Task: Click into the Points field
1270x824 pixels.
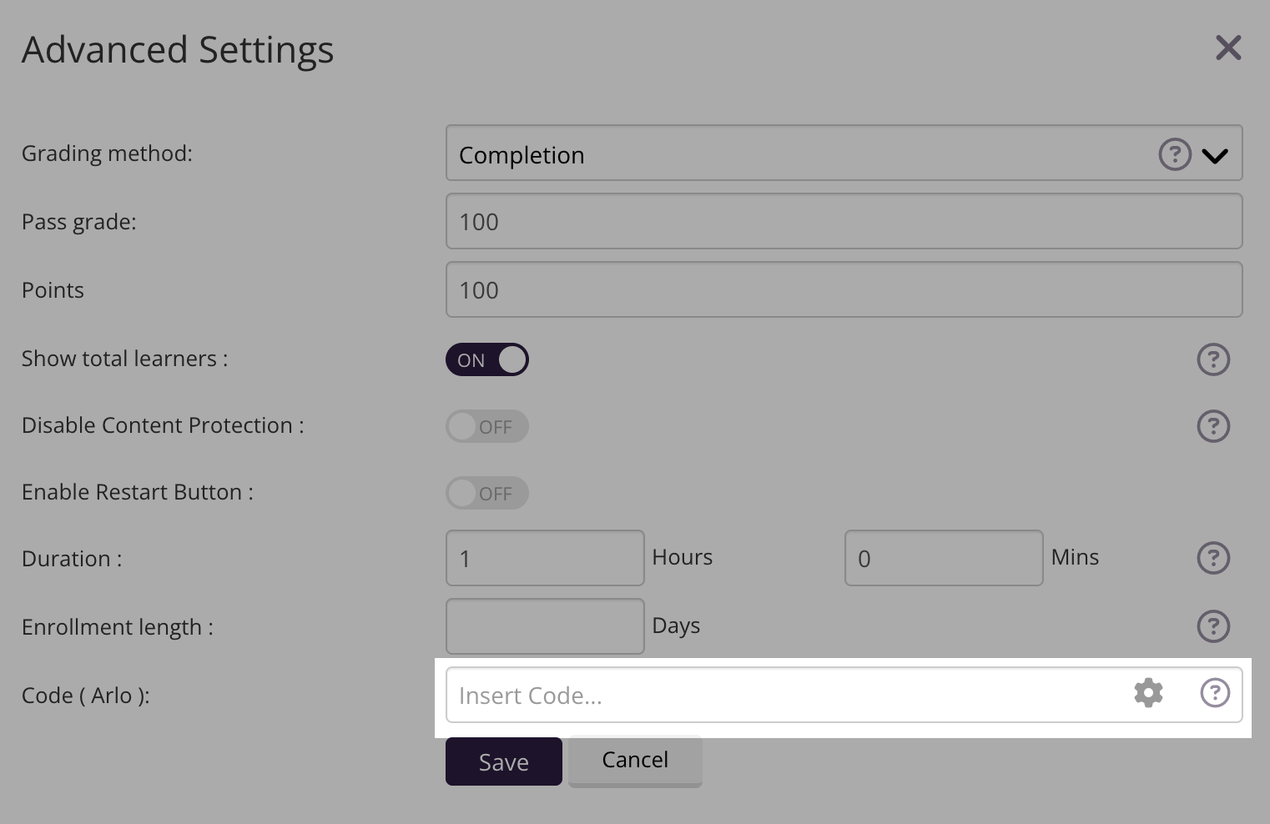Action: point(844,290)
